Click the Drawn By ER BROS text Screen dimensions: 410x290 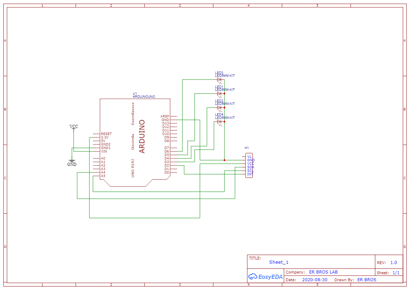coord(367,280)
